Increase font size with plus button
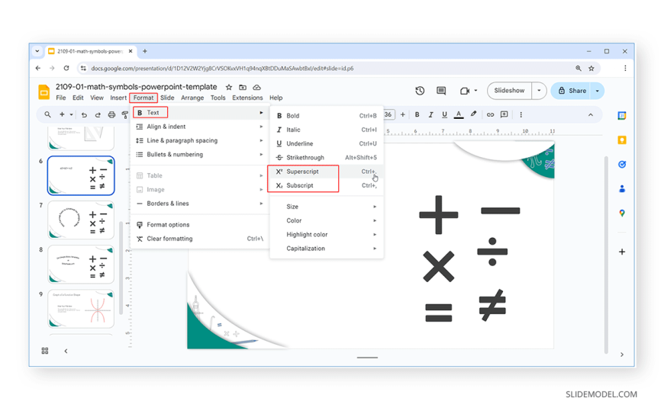The width and height of the screenshot is (664, 411). click(403, 114)
